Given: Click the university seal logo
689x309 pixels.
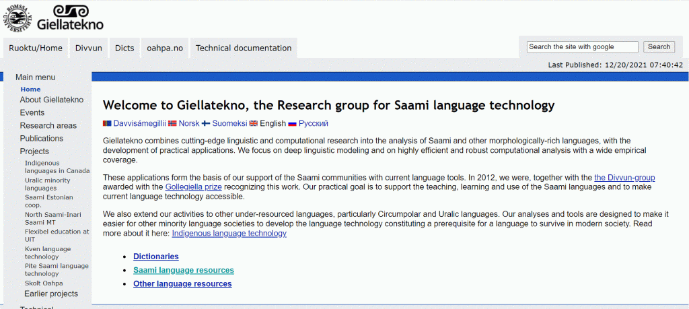Looking at the screenshot, I should click(17, 17).
